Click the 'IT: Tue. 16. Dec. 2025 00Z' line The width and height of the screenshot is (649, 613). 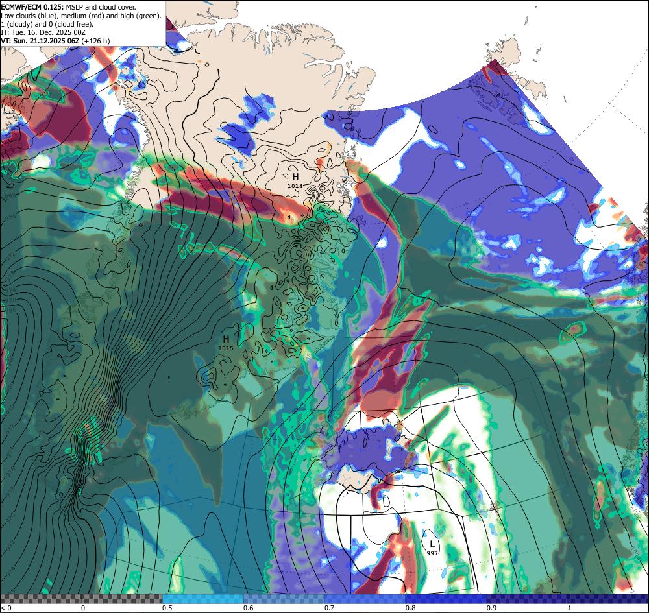43,32
